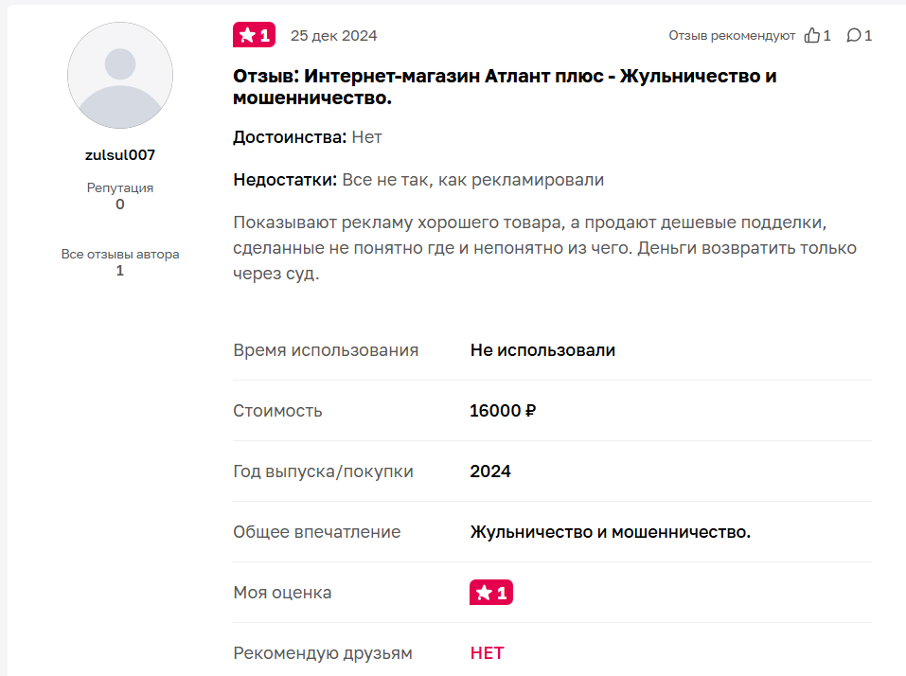
Task: Click the star rating badge beside Моя оценка
Action: (490, 593)
